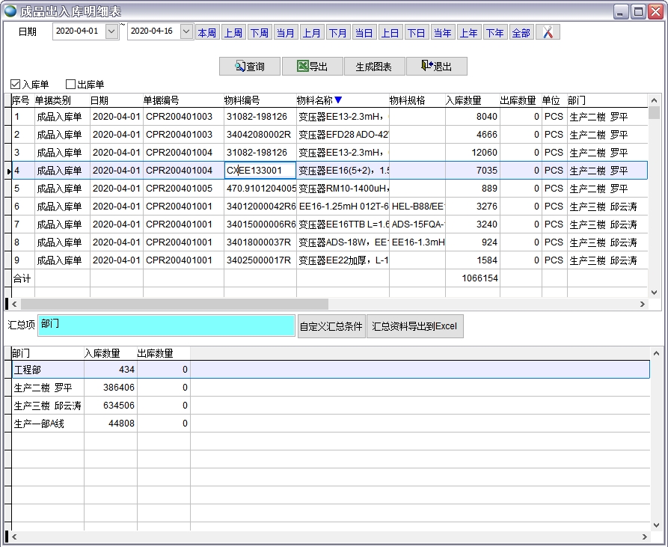Exit using the 退出 button

436,67
